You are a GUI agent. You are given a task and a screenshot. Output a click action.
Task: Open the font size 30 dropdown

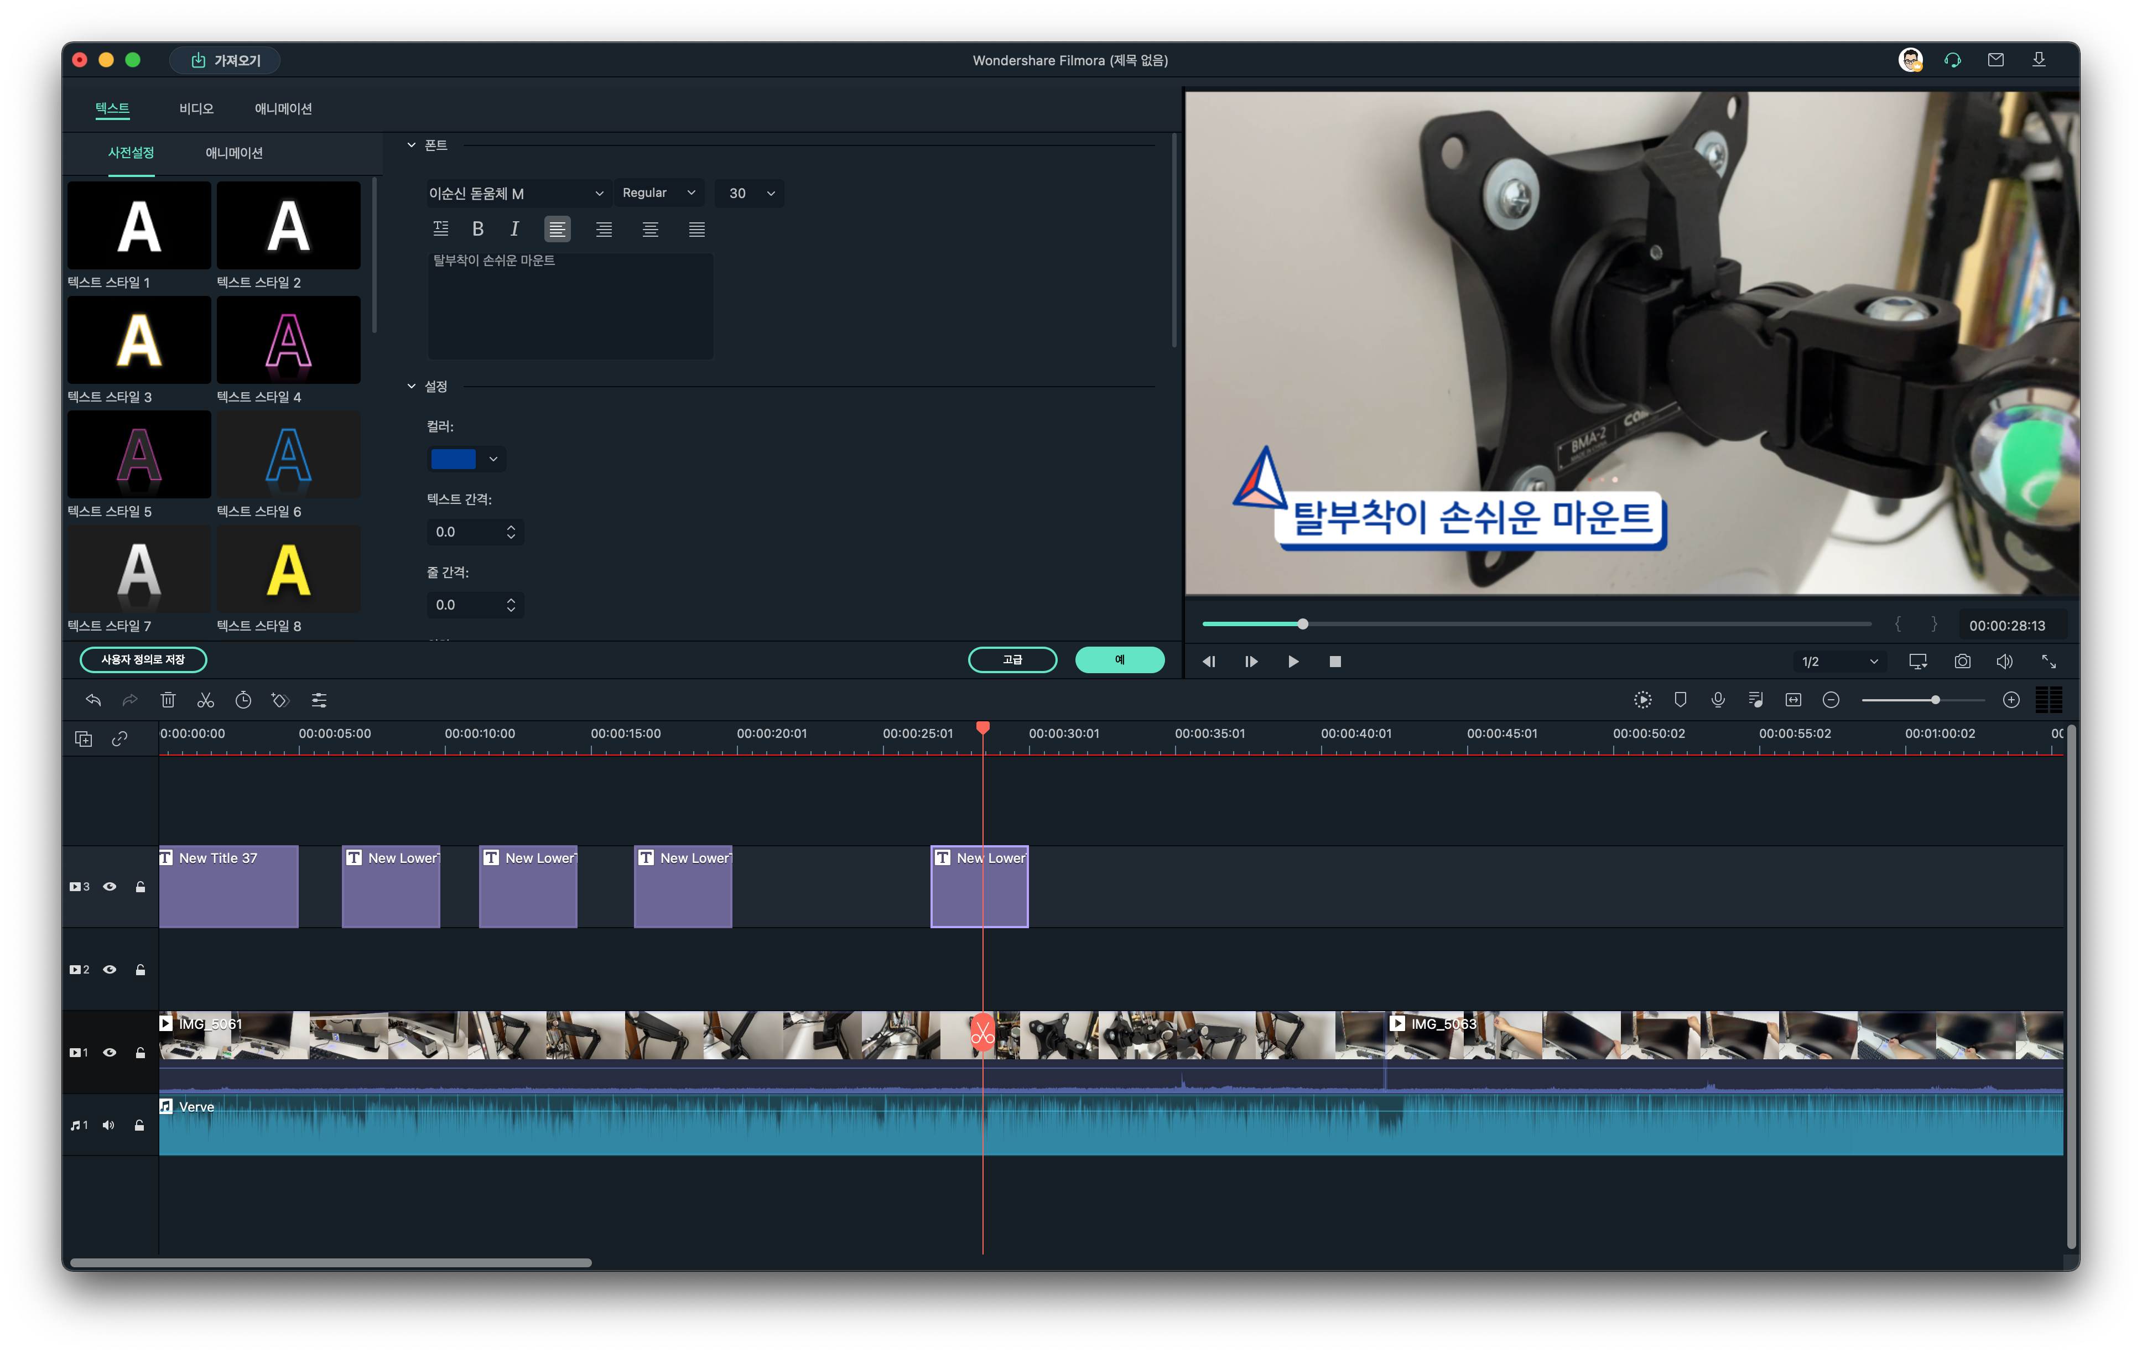(x=750, y=193)
